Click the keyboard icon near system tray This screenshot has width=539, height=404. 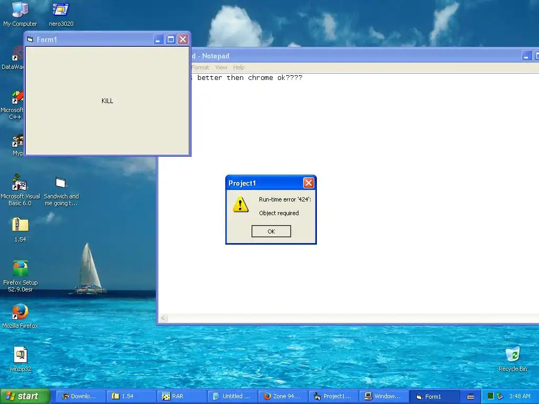click(471, 397)
